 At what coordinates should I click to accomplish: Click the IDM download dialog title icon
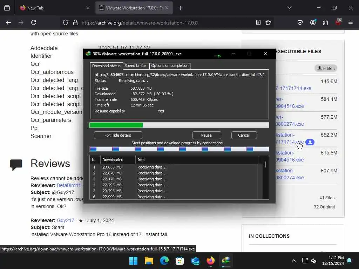[x=88, y=54]
